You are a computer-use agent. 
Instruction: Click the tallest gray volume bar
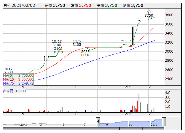click(x=139, y=103)
